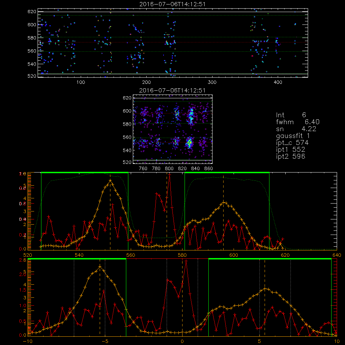Click the middle plot title 2016-07-06T14:12:51
The image size is (345, 345).
tap(172, 90)
